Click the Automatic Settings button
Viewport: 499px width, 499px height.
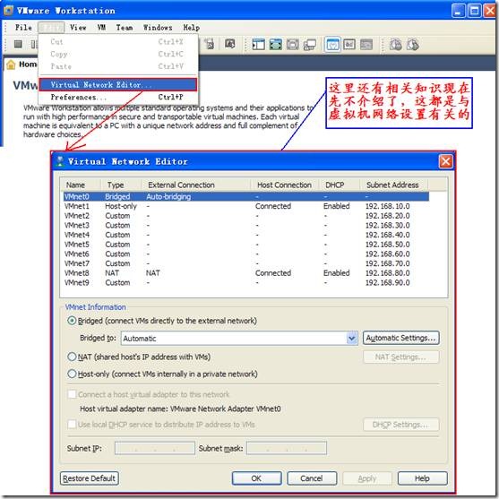[401, 338]
